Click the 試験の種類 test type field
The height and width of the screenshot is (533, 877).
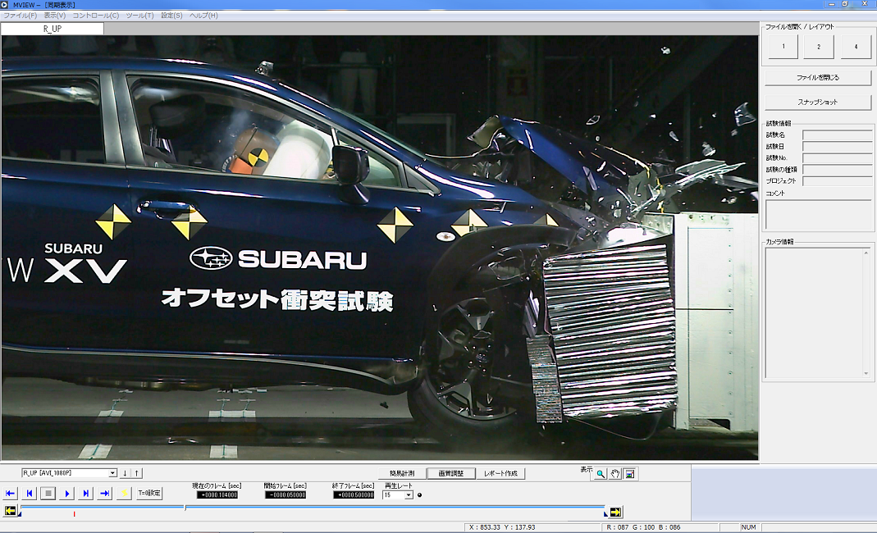[x=838, y=170]
